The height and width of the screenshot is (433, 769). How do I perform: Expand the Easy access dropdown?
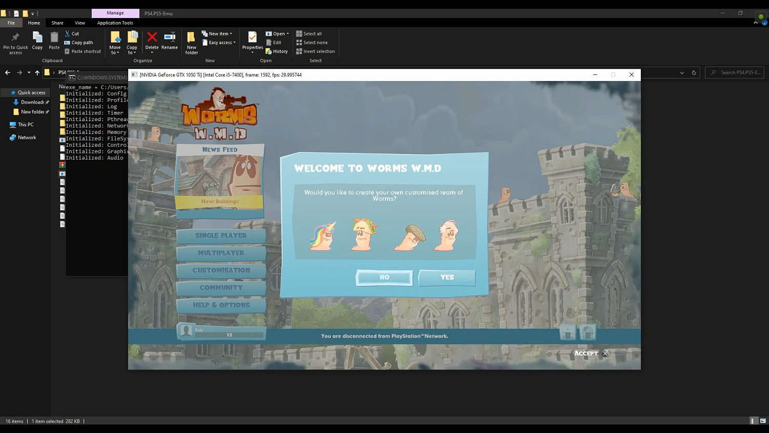click(219, 43)
